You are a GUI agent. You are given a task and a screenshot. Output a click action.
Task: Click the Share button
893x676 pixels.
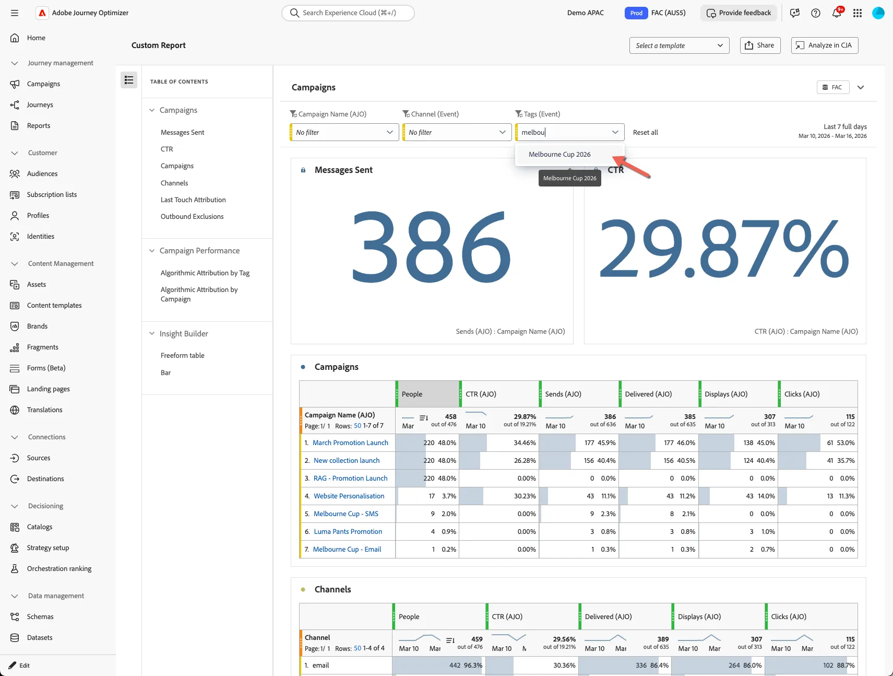click(760, 45)
